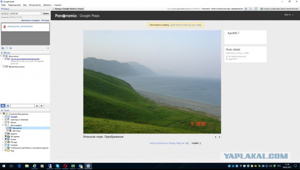Click the 360 Cities layer icon
The width and height of the screenshot is (300, 170).
(x=10, y=131)
